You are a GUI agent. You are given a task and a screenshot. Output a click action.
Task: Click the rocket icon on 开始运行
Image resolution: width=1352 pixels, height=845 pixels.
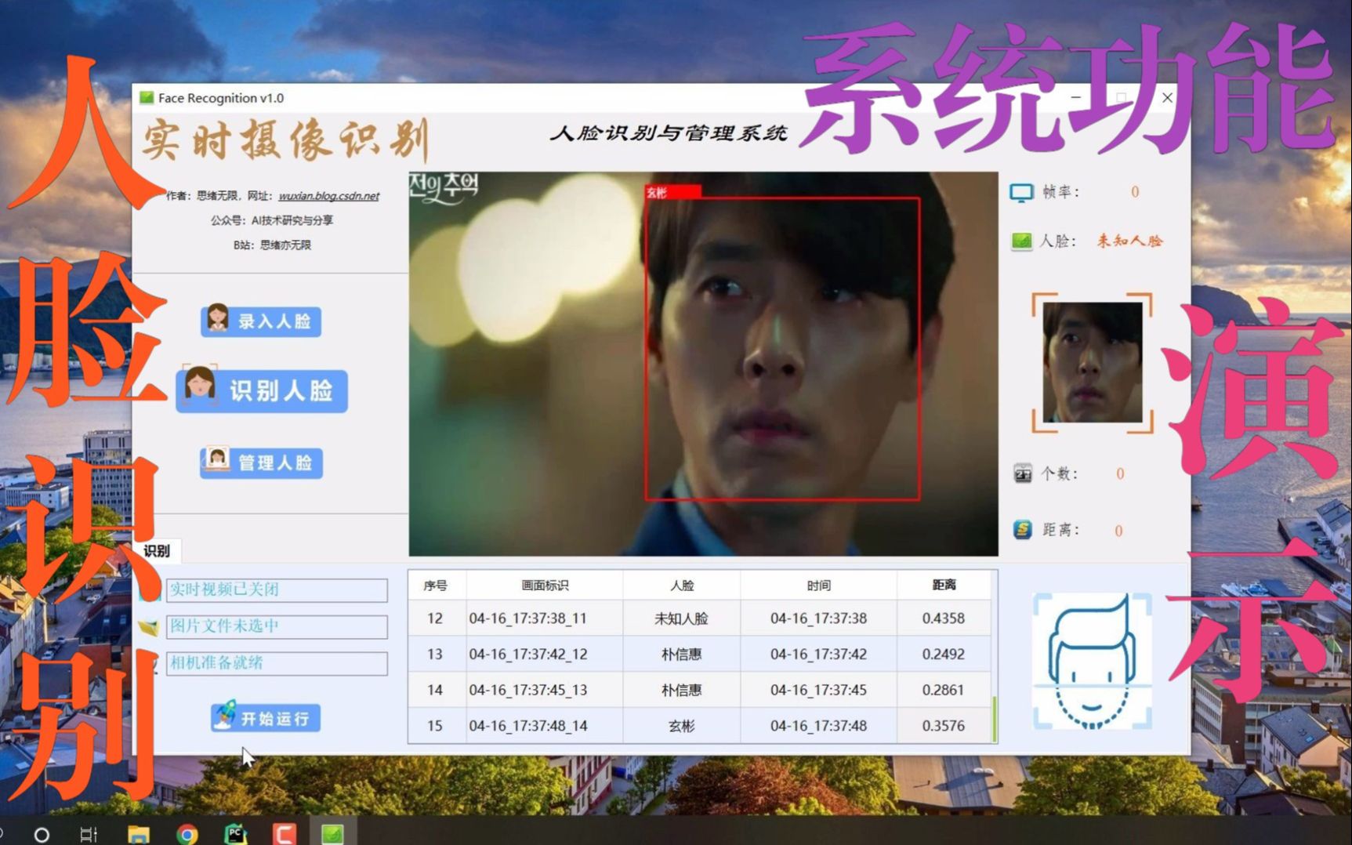click(x=225, y=716)
